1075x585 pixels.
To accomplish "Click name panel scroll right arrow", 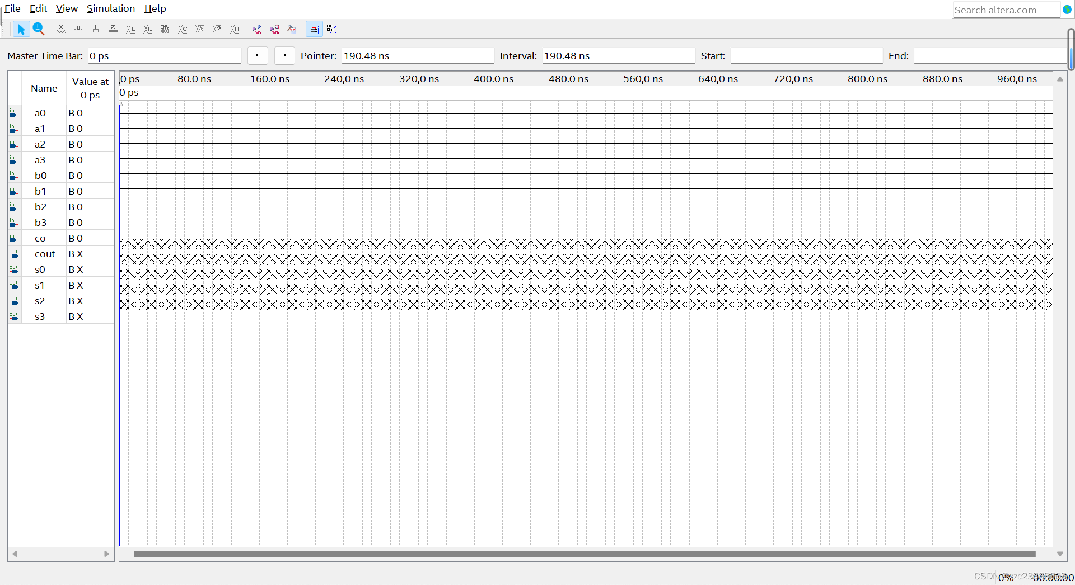I will [x=107, y=554].
